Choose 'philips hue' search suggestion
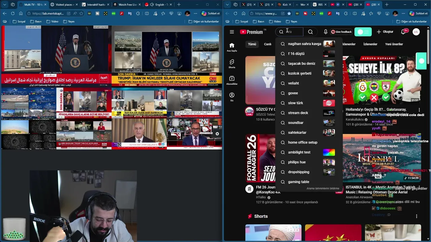Viewport: 431px width, 242px height. pyautogui.click(x=309, y=162)
